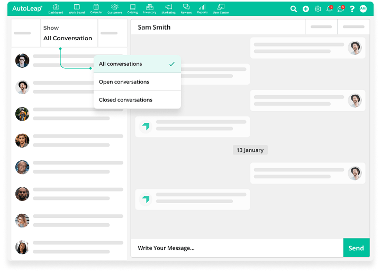Image resolution: width=381 pixels, height=273 pixels.
Task: Open the help question mark icon
Action: (352, 9)
